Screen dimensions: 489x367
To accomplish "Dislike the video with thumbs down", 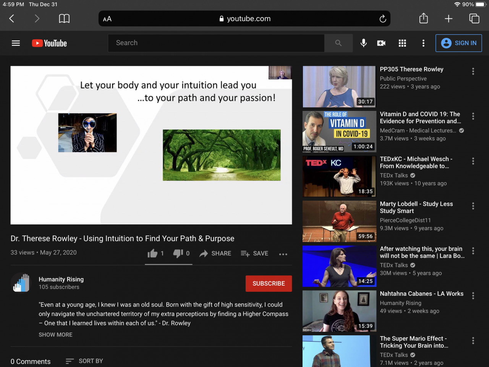I will coord(178,253).
